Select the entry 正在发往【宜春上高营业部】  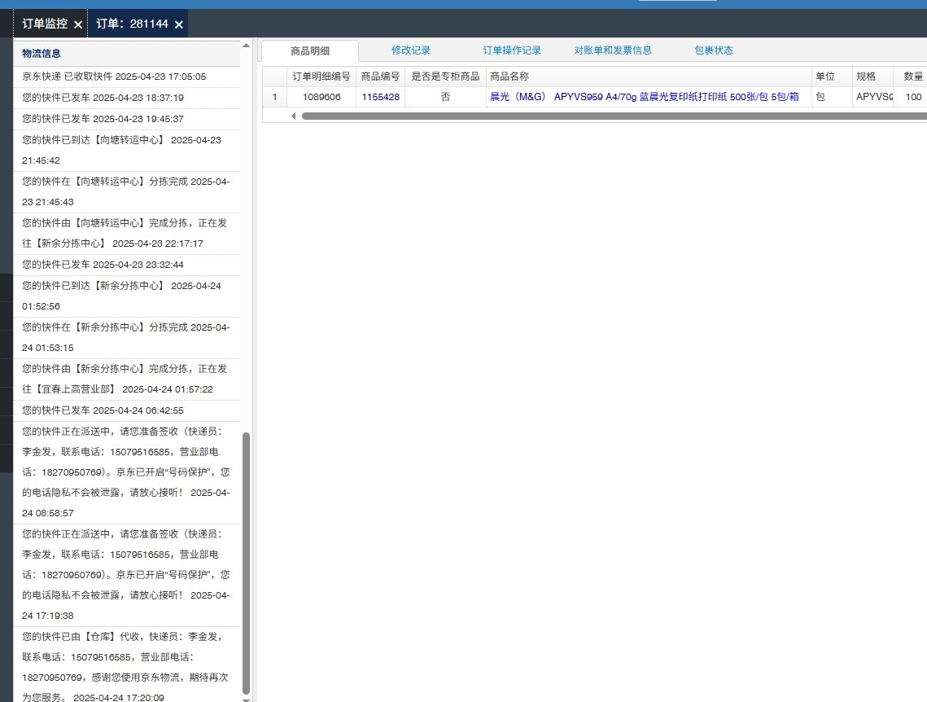click(127, 379)
